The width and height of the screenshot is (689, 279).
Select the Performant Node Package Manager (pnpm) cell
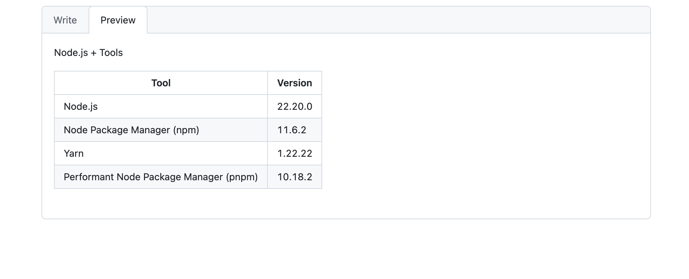pos(161,177)
